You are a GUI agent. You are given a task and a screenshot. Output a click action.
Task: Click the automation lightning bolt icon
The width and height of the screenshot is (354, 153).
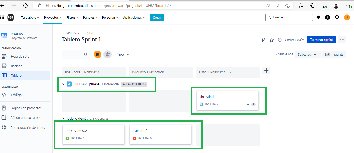tap(263, 40)
